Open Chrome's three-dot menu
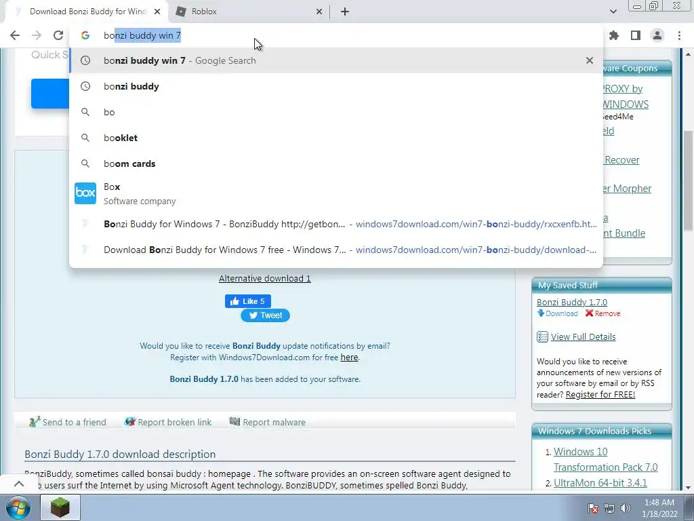This screenshot has width=694, height=521. click(x=679, y=35)
